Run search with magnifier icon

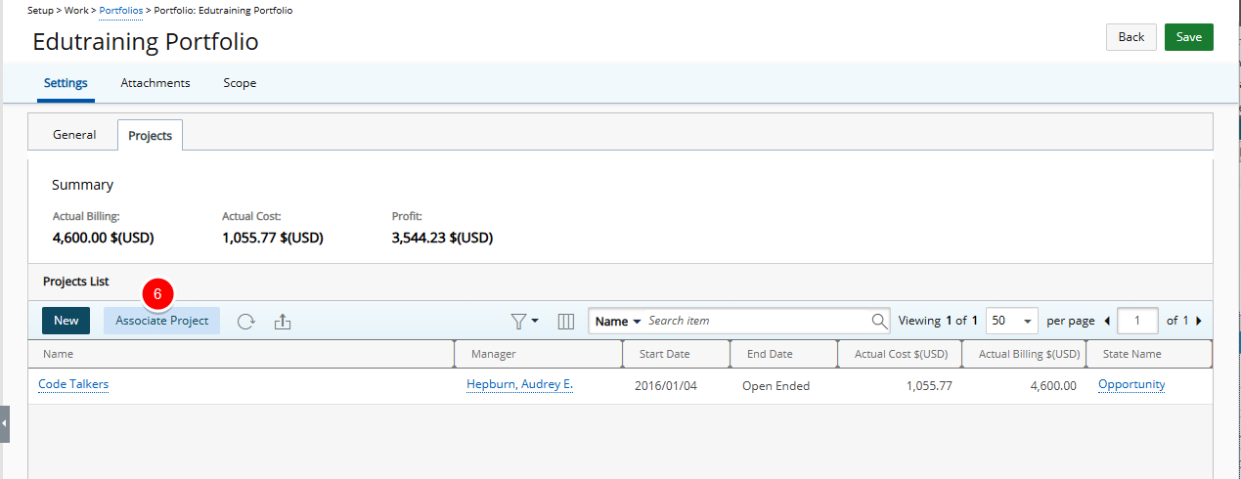(x=879, y=321)
